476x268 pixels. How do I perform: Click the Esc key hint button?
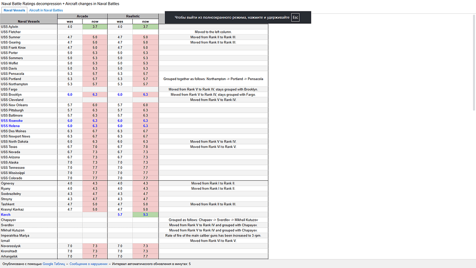point(296,17)
